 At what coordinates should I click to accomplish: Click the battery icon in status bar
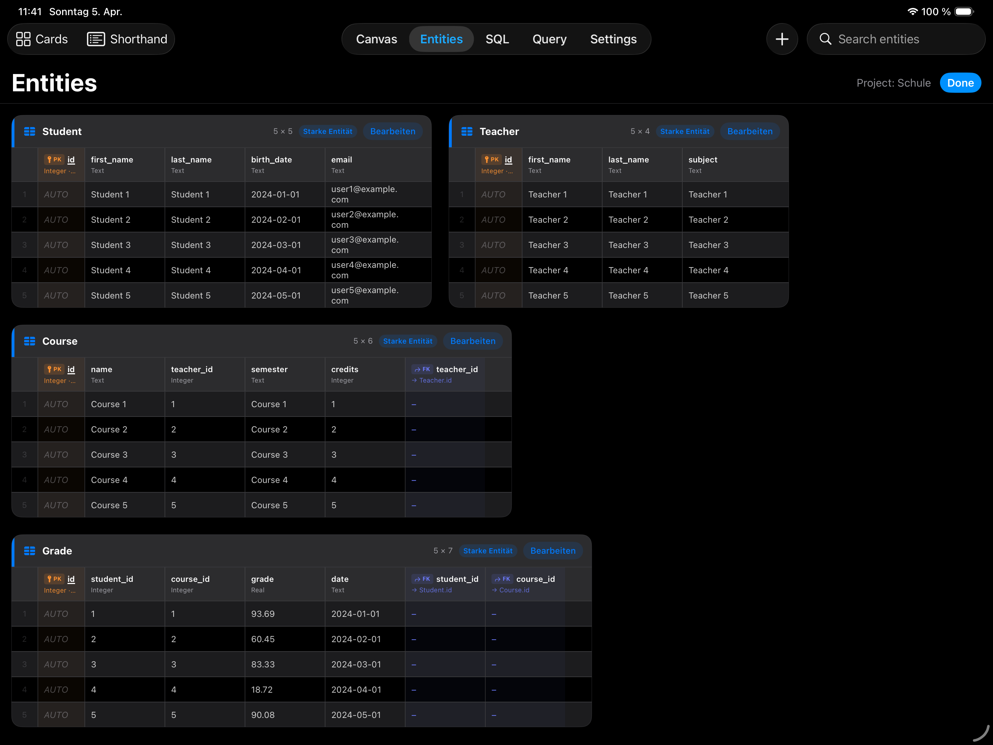click(964, 12)
